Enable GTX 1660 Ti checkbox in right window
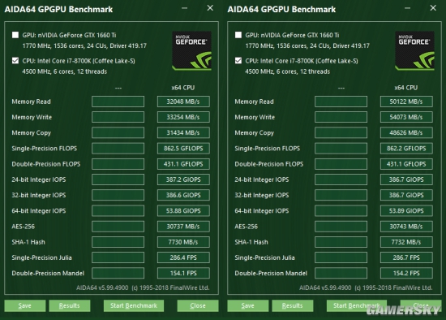The image size is (446, 320). click(238, 35)
